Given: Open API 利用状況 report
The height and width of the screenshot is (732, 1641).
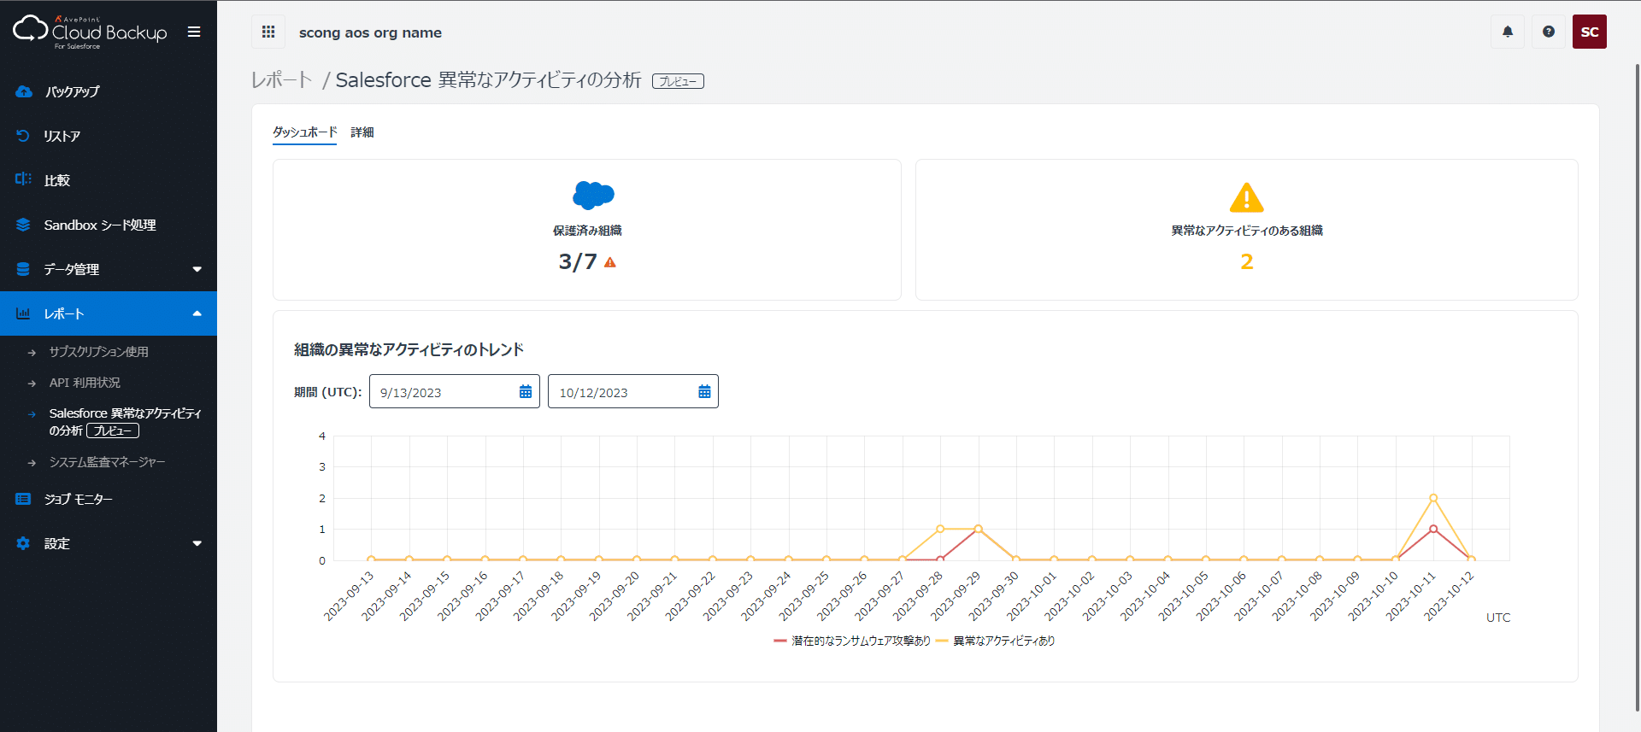Looking at the screenshot, I should point(85,383).
